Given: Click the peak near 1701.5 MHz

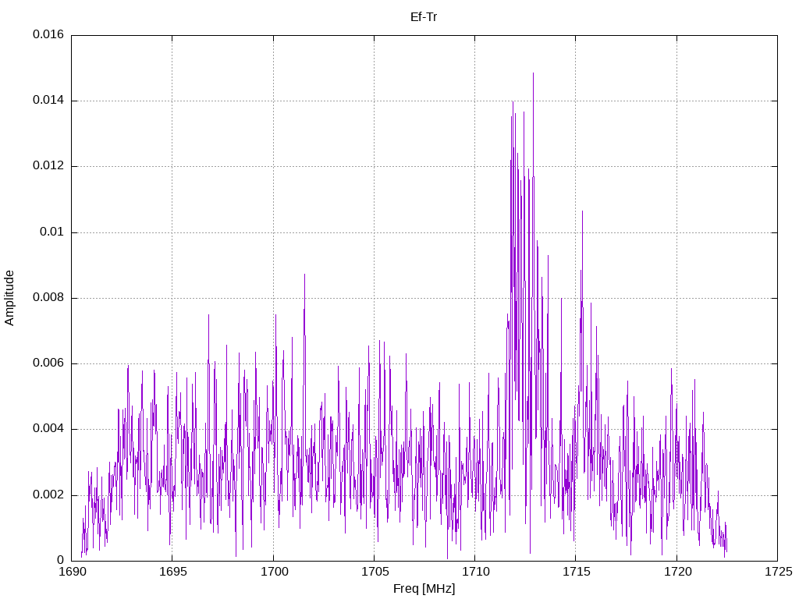Looking at the screenshot, I should (x=305, y=275).
